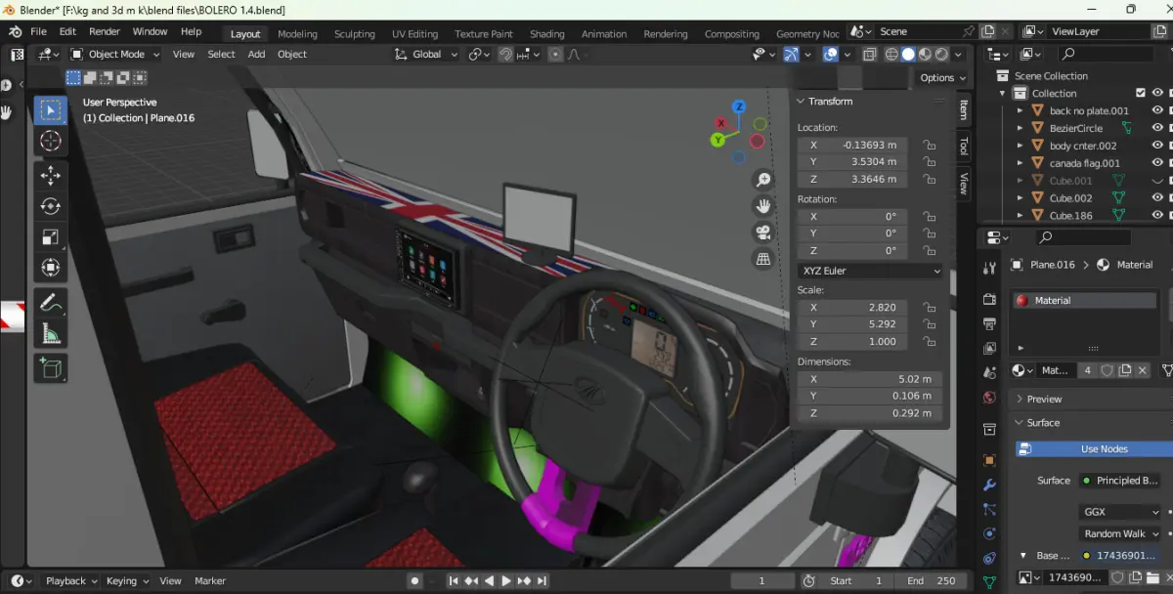Pick the Scale tool
The width and height of the screenshot is (1173, 594).
pos(50,236)
